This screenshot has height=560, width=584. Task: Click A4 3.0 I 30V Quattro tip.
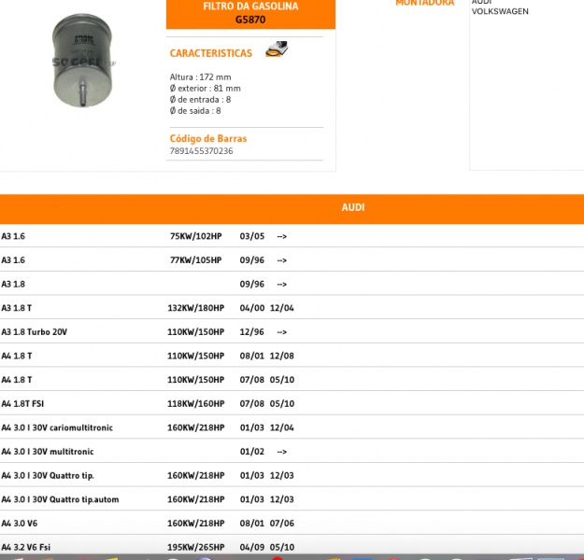48,476
